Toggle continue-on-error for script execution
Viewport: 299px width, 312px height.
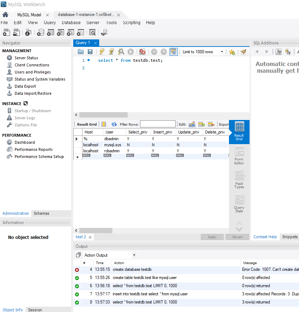[x=142, y=52]
